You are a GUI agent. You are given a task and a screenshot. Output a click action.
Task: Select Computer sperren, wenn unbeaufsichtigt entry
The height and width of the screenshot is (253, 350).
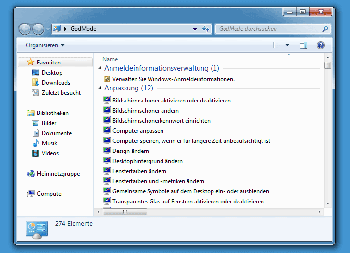pos(191,141)
